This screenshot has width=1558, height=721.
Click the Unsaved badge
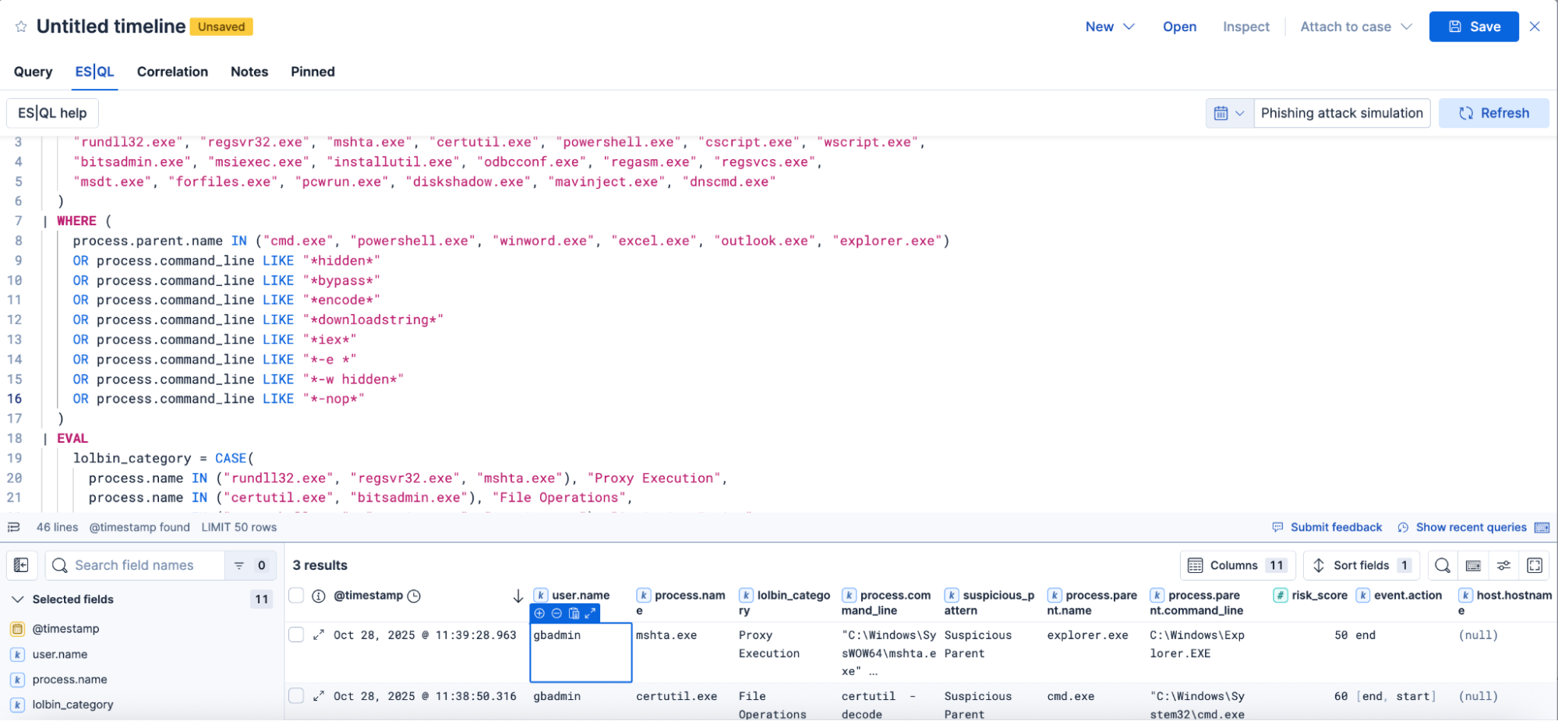point(221,27)
